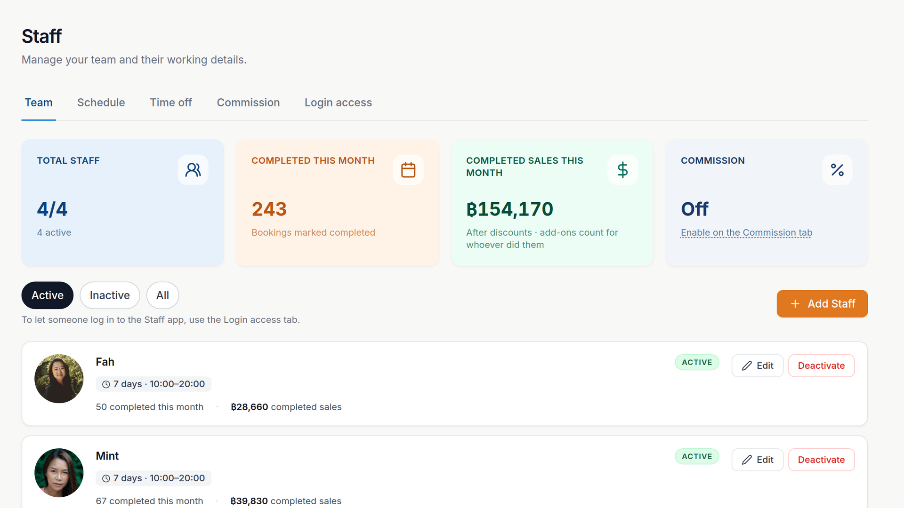Click the dollar sign icon on sales card
The width and height of the screenshot is (904, 508).
tap(622, 170)
